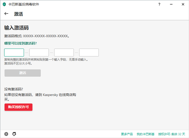This screenshot has height=138, width=189.
Task: Focus the third activation code field
Action: coord(64,52)
